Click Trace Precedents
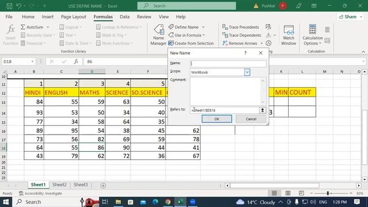The width and height of the screenshot is (368, 207). (x=240, y=27)
